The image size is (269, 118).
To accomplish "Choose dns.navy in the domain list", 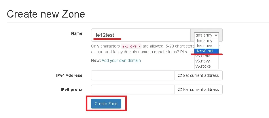I will coord(204,46).
